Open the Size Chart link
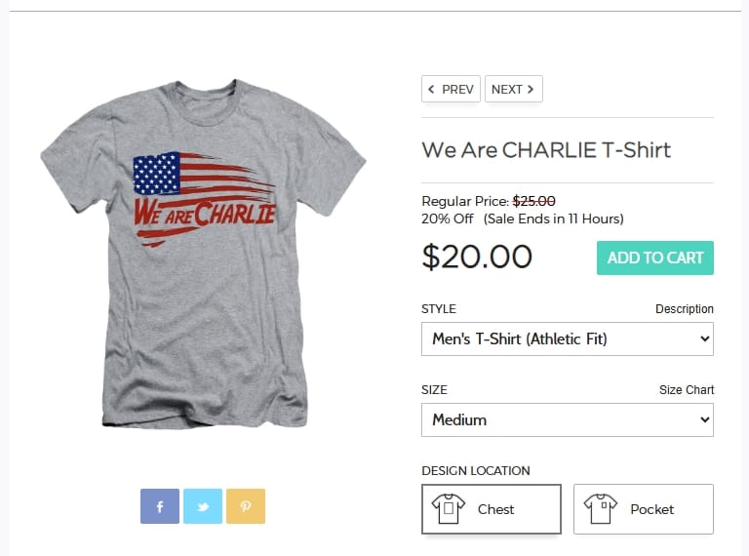The image size is (749, 556). pyautogui.click(x=687, y=390)
